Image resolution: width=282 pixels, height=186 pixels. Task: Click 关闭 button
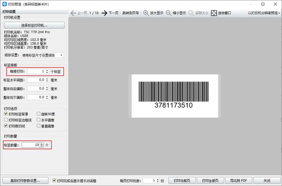[267, 180]
